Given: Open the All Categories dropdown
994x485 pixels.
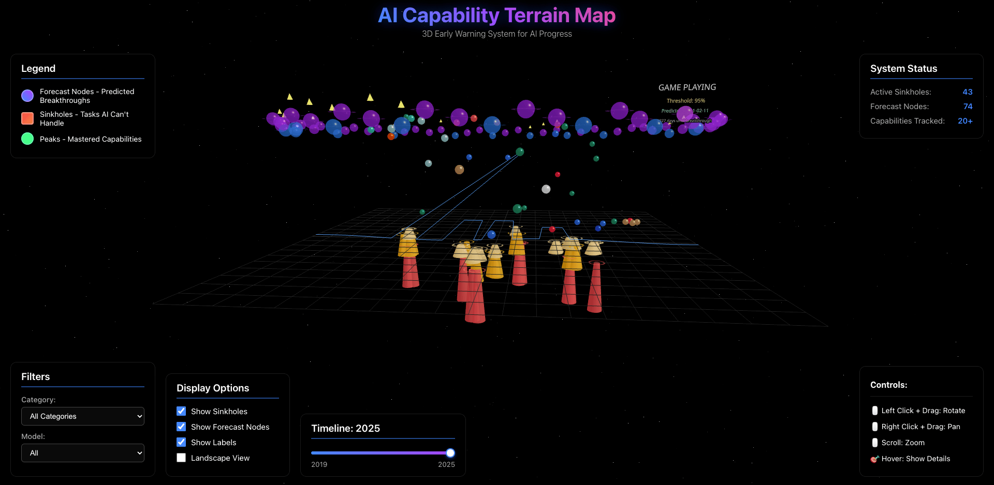Looking at the screenshot, I should coord(83,416).
